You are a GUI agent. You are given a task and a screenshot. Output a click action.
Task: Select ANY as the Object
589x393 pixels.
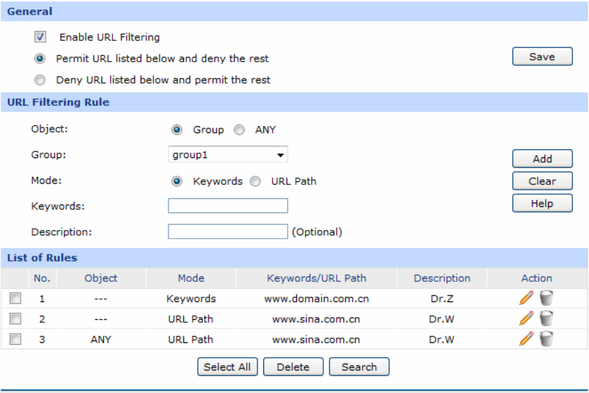240,130
